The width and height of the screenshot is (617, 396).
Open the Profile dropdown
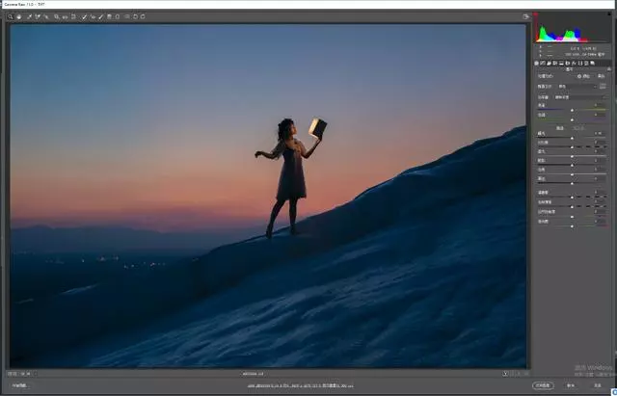(577, 87)
